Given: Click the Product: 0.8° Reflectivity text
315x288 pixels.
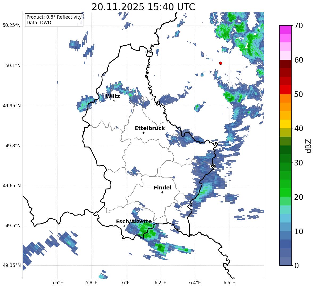Looking at the screenshot, I should coord(54,17).
